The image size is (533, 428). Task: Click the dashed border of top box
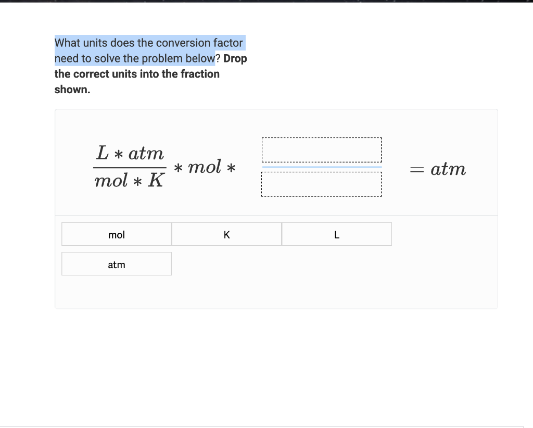pos(321,137)
